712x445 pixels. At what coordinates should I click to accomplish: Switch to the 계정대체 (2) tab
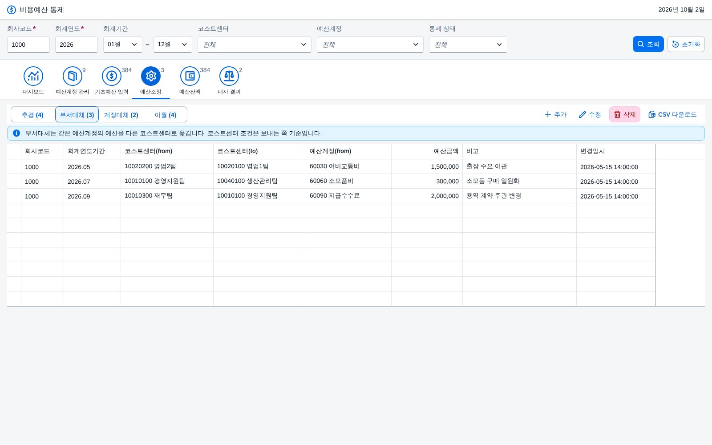pyautogui.click(x=121, y=115)
